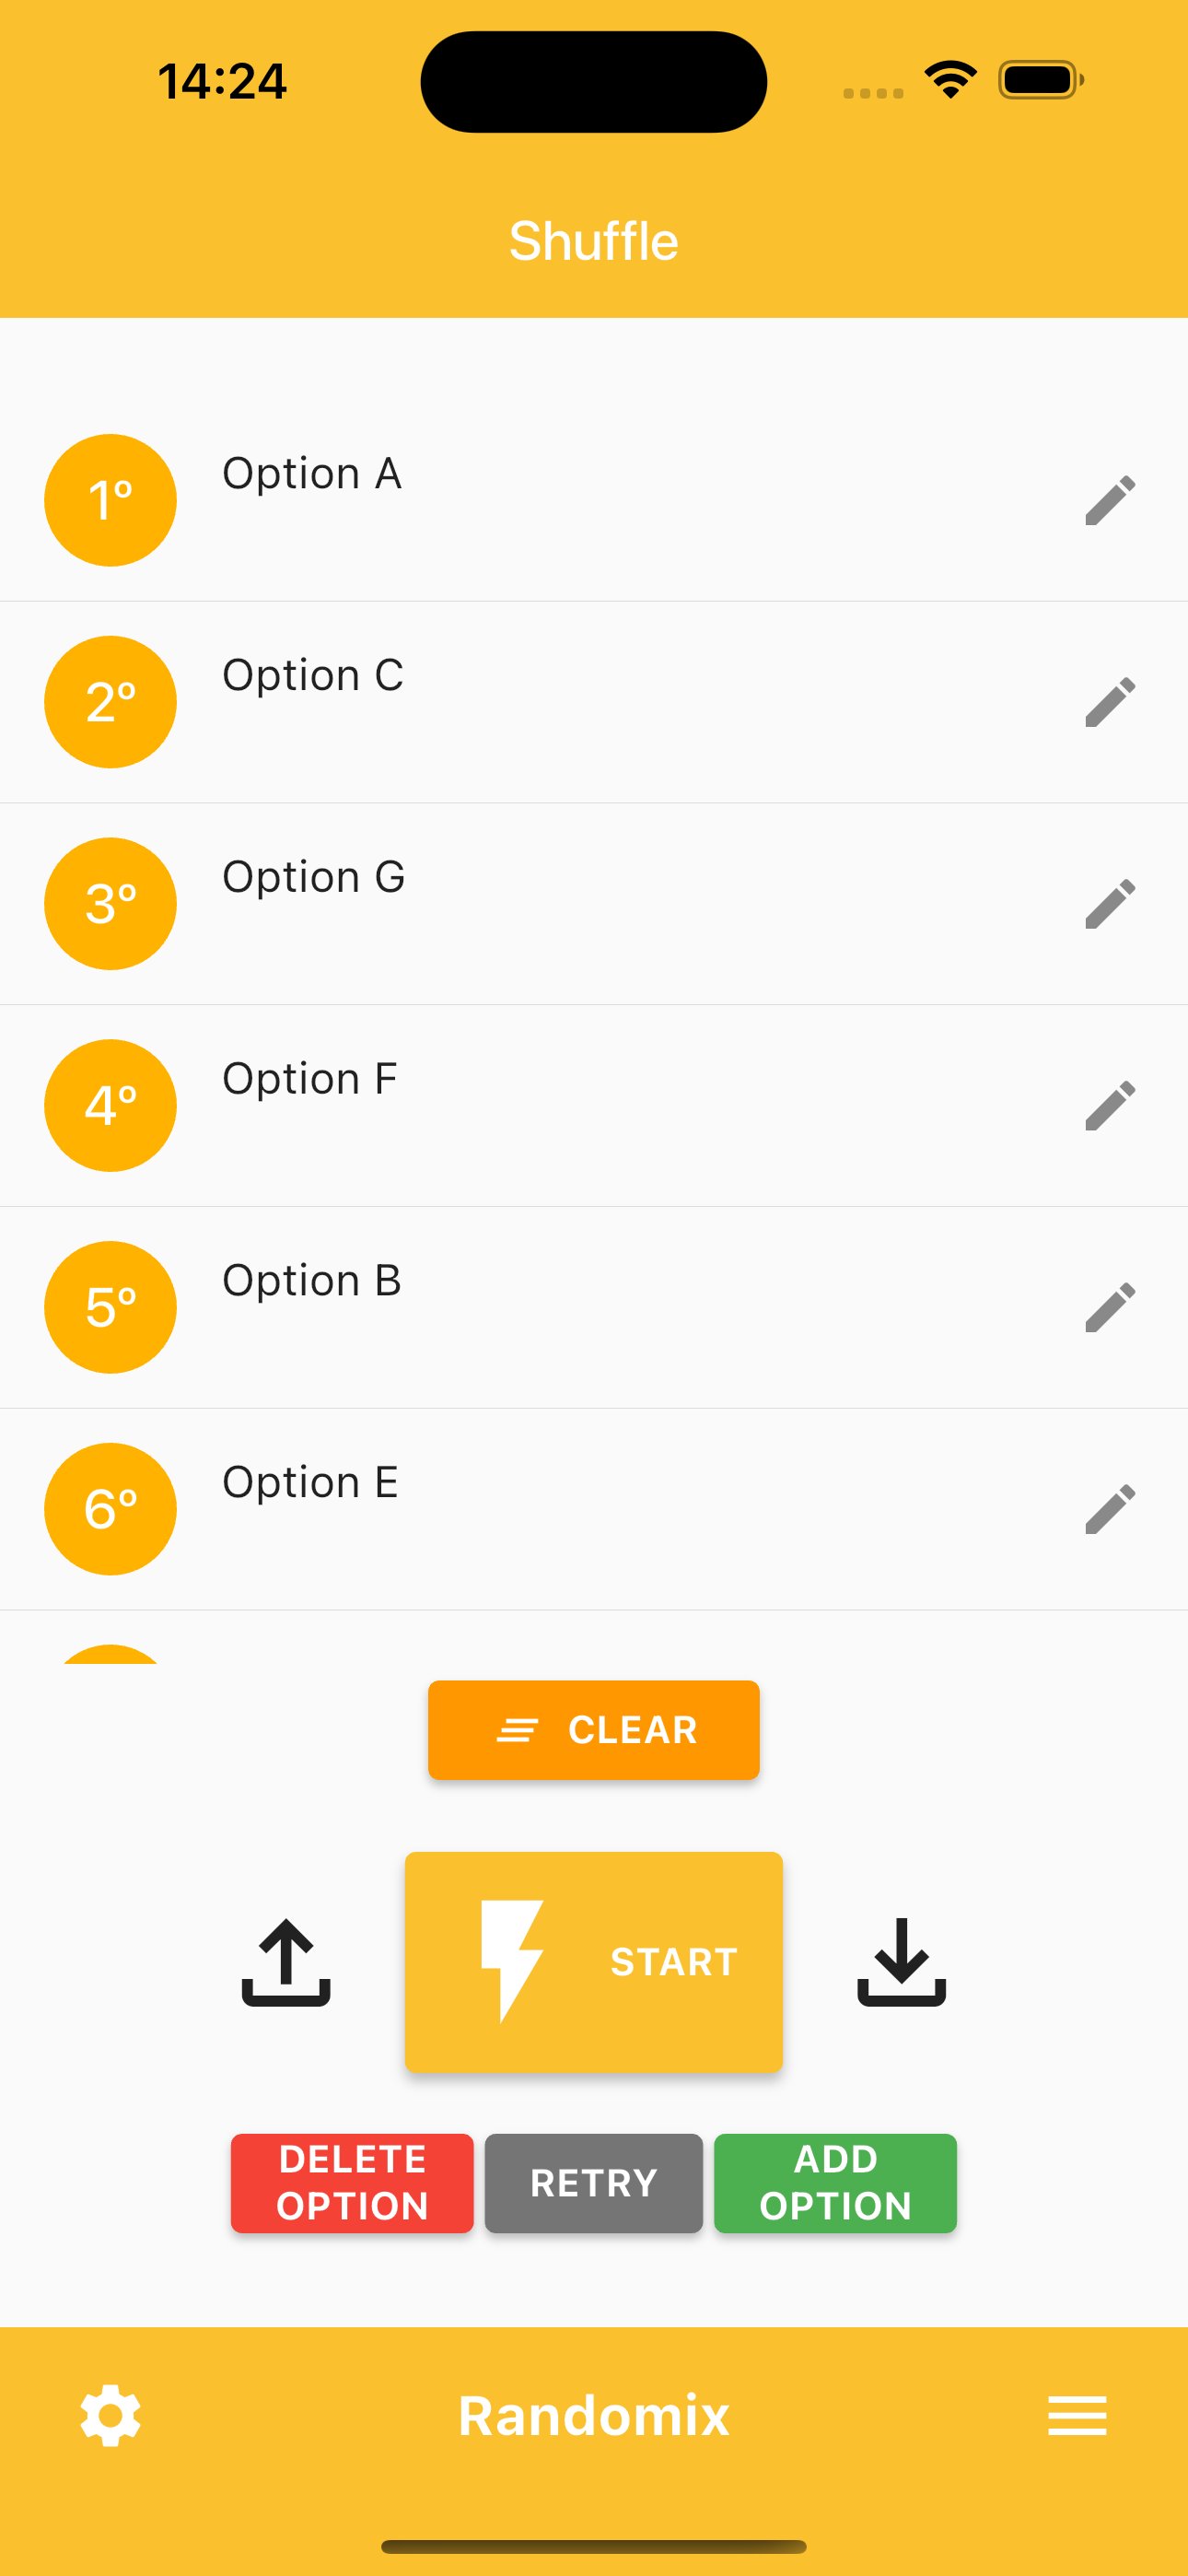Edit Option A with pencil icon
The height and width of the screenshot is (2576, 1188).
click(1110, 500)
